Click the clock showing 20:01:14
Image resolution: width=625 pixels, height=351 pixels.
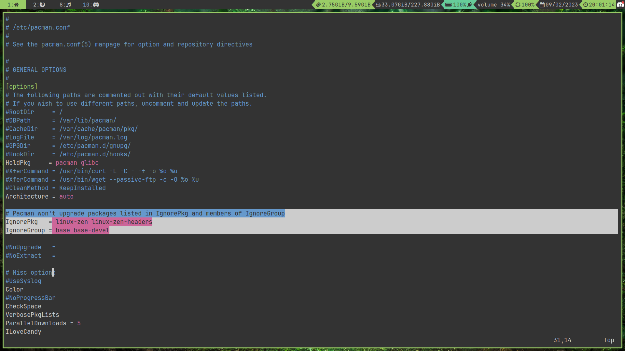602,5
